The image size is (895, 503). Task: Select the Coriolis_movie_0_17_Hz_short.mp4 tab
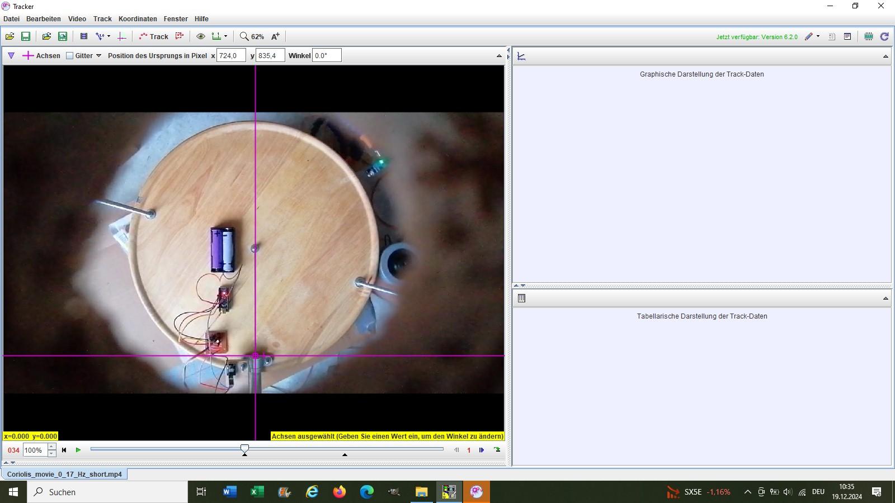(64, 474)
